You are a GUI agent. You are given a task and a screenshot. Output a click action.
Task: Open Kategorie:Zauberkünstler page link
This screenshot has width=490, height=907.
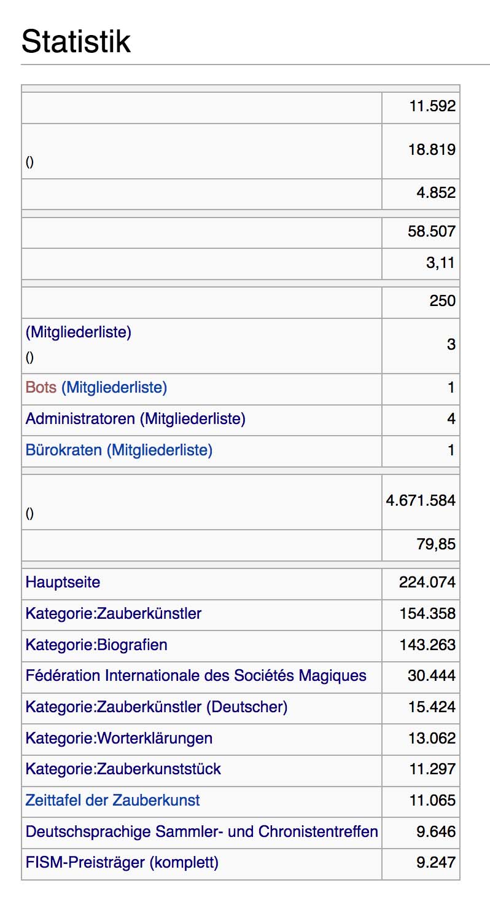(x=114, y=613)
